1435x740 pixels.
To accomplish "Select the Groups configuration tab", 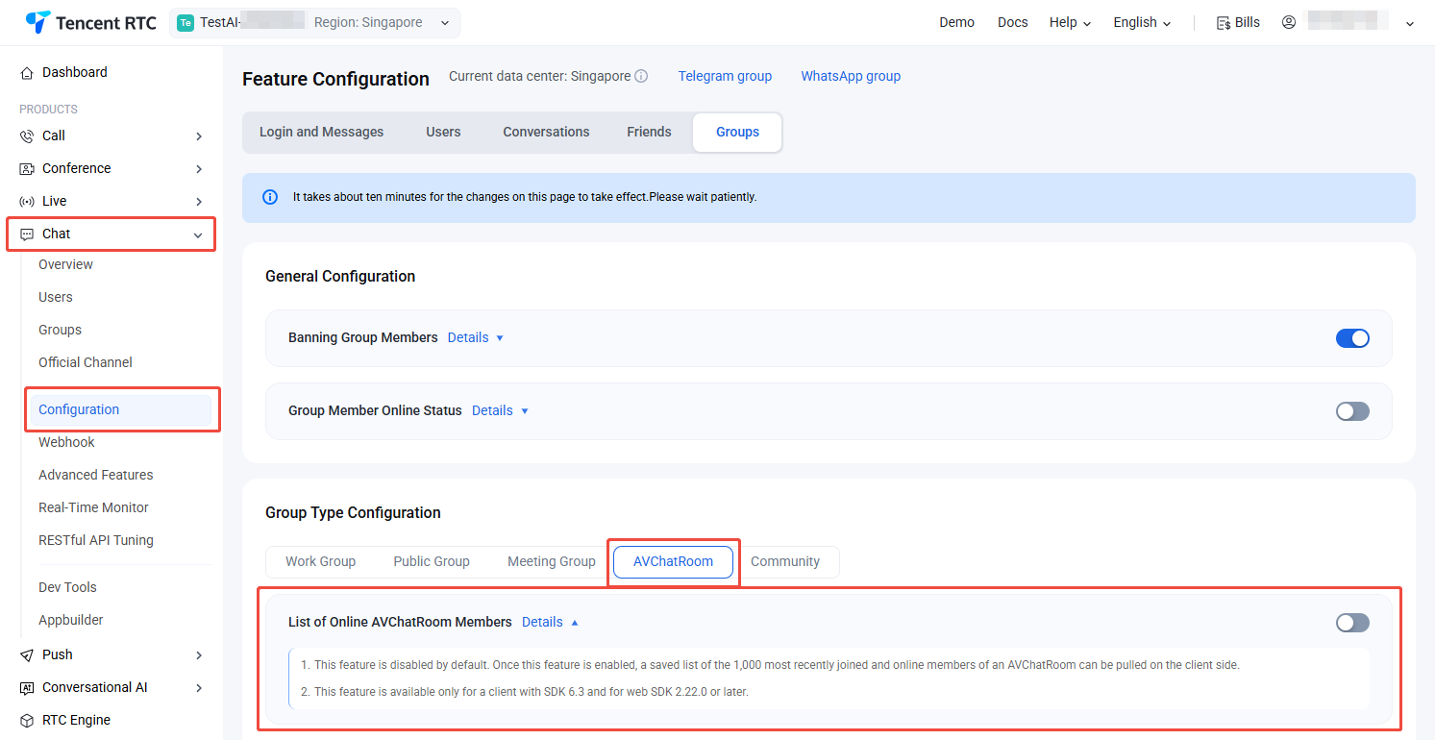I will pyautogui.click(x=737, y=133).
